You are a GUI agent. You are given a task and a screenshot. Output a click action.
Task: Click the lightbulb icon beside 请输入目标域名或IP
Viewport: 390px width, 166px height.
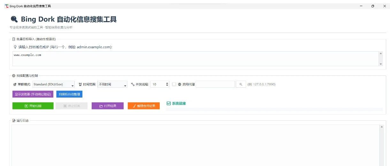(15, 47)
